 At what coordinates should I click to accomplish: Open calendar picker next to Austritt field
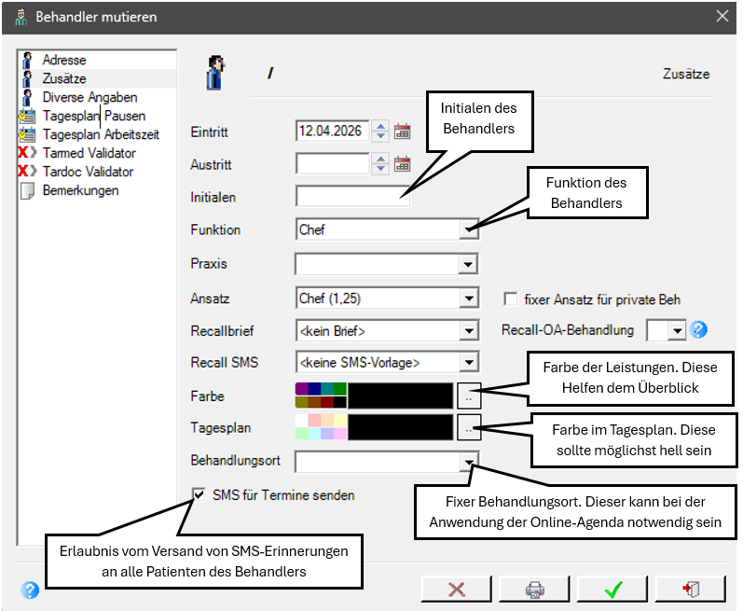[403, 164]
